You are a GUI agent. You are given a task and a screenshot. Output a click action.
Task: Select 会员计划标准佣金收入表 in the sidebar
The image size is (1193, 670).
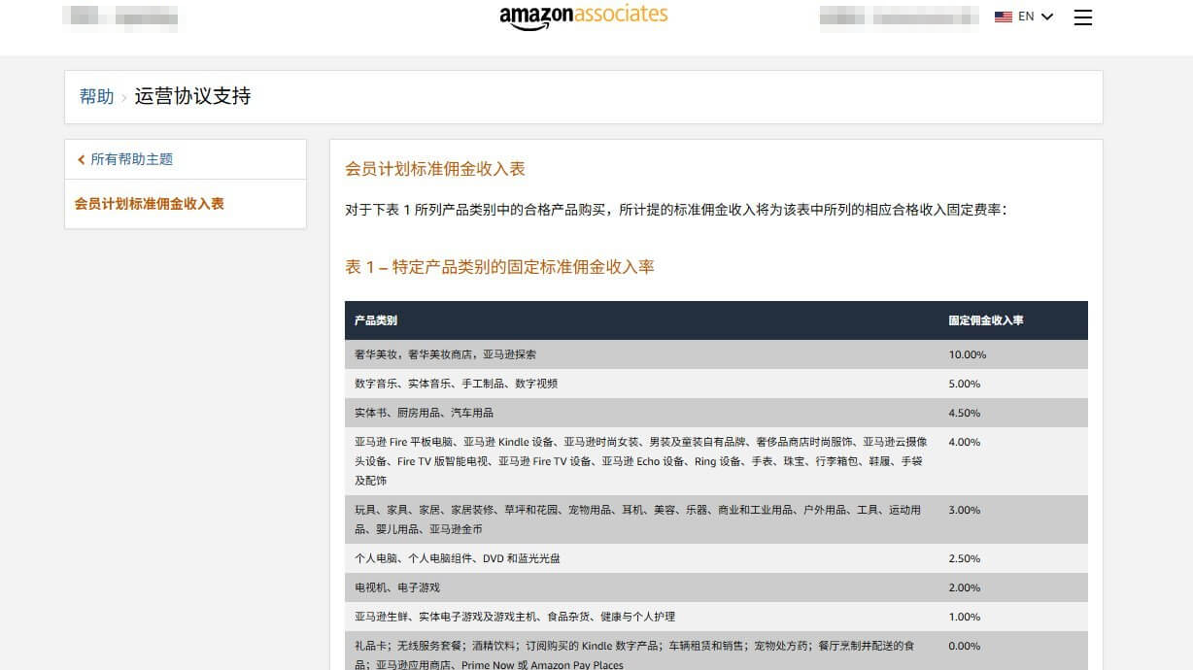point(150,204)
